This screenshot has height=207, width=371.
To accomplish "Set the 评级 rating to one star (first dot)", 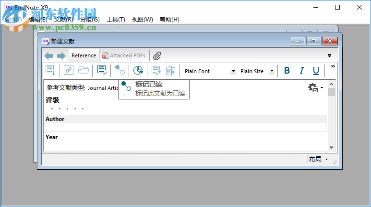I will (52, 109).
